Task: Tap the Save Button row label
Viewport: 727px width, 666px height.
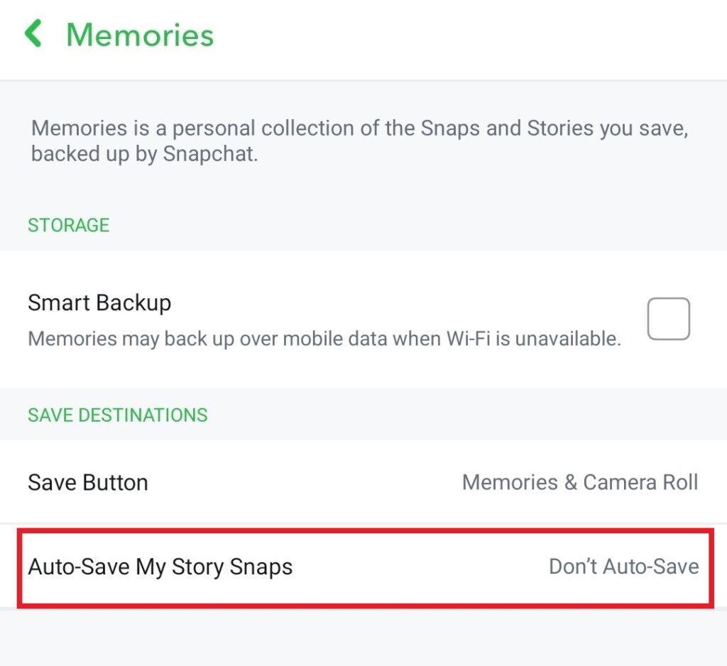Action: [x=87, y=482]
